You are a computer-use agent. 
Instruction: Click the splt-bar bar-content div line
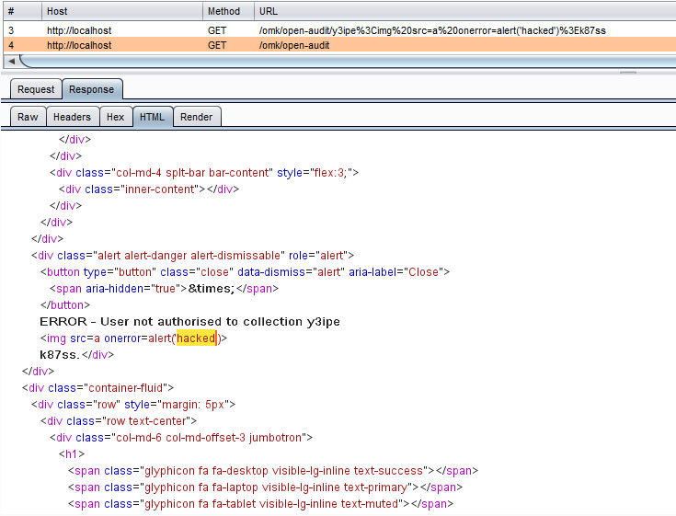point(204,173)
